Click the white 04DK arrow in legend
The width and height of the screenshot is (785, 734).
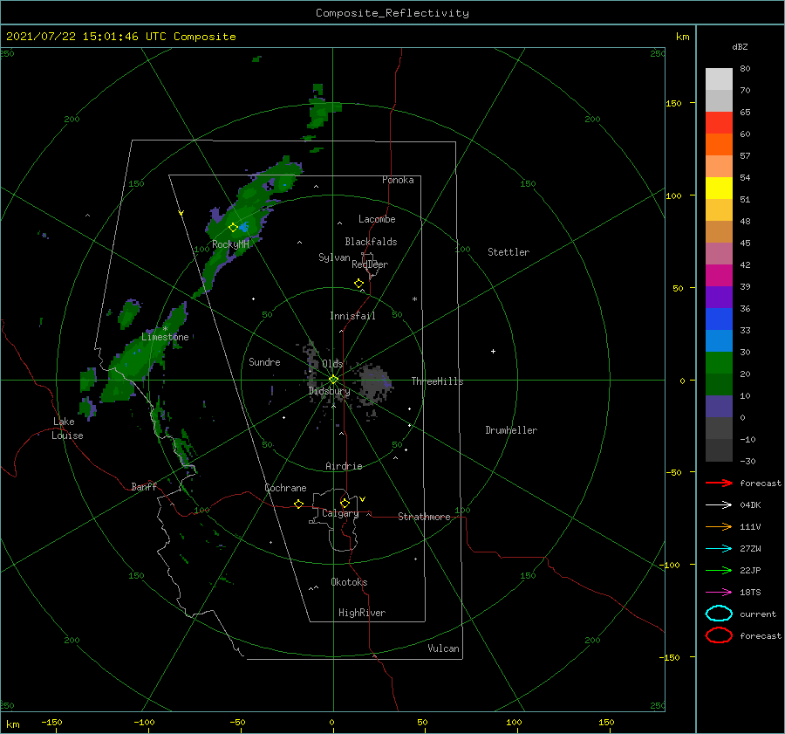(719, 504)
